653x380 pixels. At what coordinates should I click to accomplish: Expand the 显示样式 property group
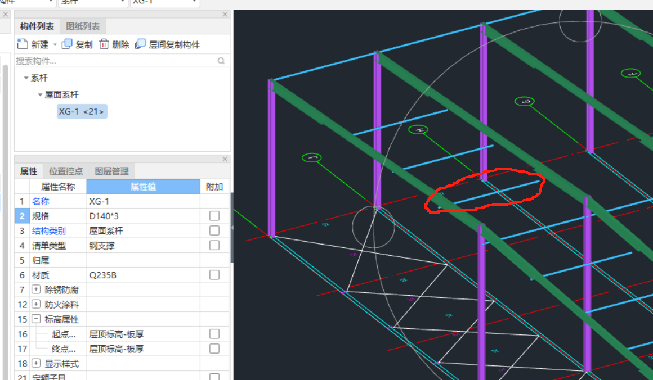pos(36,363)
